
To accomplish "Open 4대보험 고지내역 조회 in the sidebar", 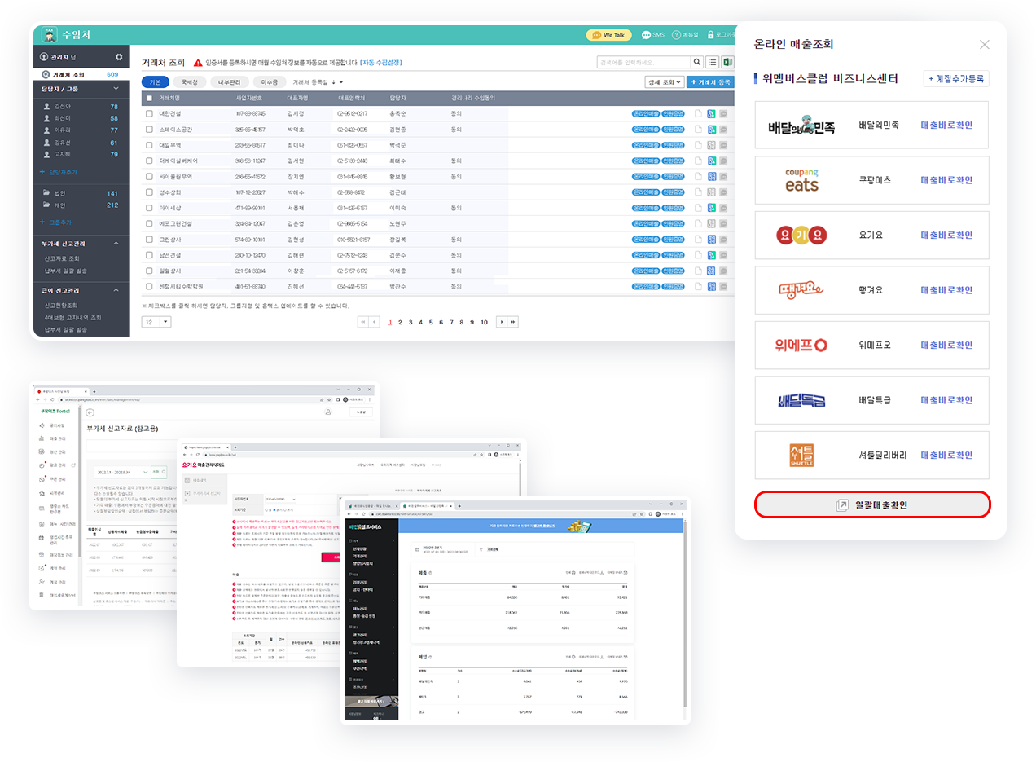I will [x=73, y=318].
